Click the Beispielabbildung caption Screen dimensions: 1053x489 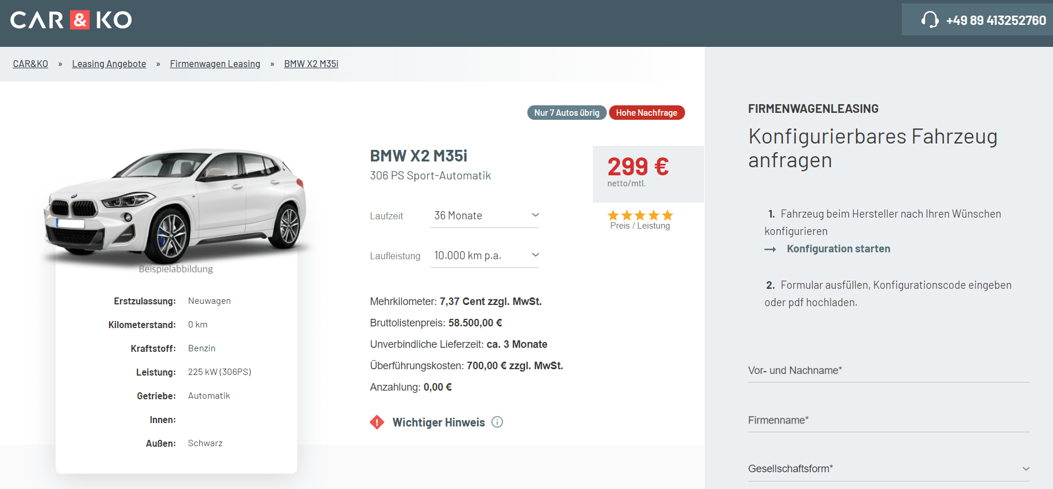176,269
